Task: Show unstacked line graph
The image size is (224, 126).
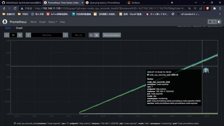Action: [91, 35]
